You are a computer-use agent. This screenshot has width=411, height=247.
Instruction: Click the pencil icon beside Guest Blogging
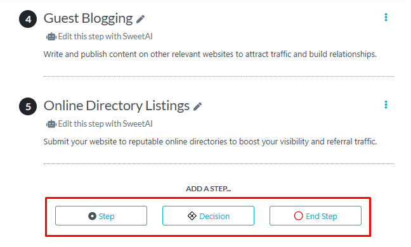pos(141,19)
